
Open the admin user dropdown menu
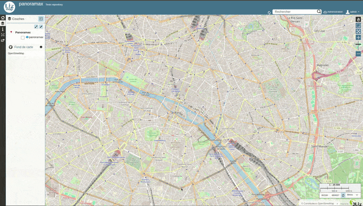[353, 12]
